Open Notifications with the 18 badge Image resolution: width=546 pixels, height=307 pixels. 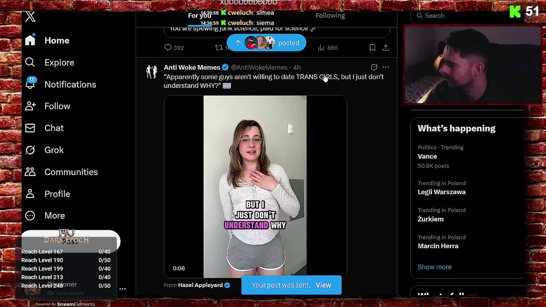pyautogui.click(x=60, y=84)
